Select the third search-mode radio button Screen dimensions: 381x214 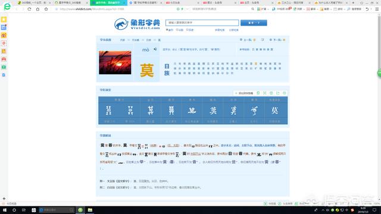click(x=188, y=30)
